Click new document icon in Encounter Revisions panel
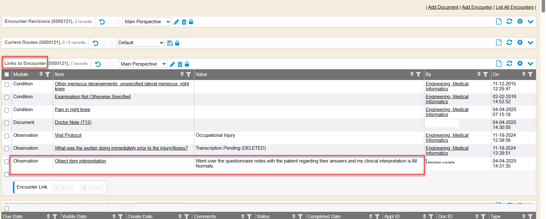 point(499,21)
